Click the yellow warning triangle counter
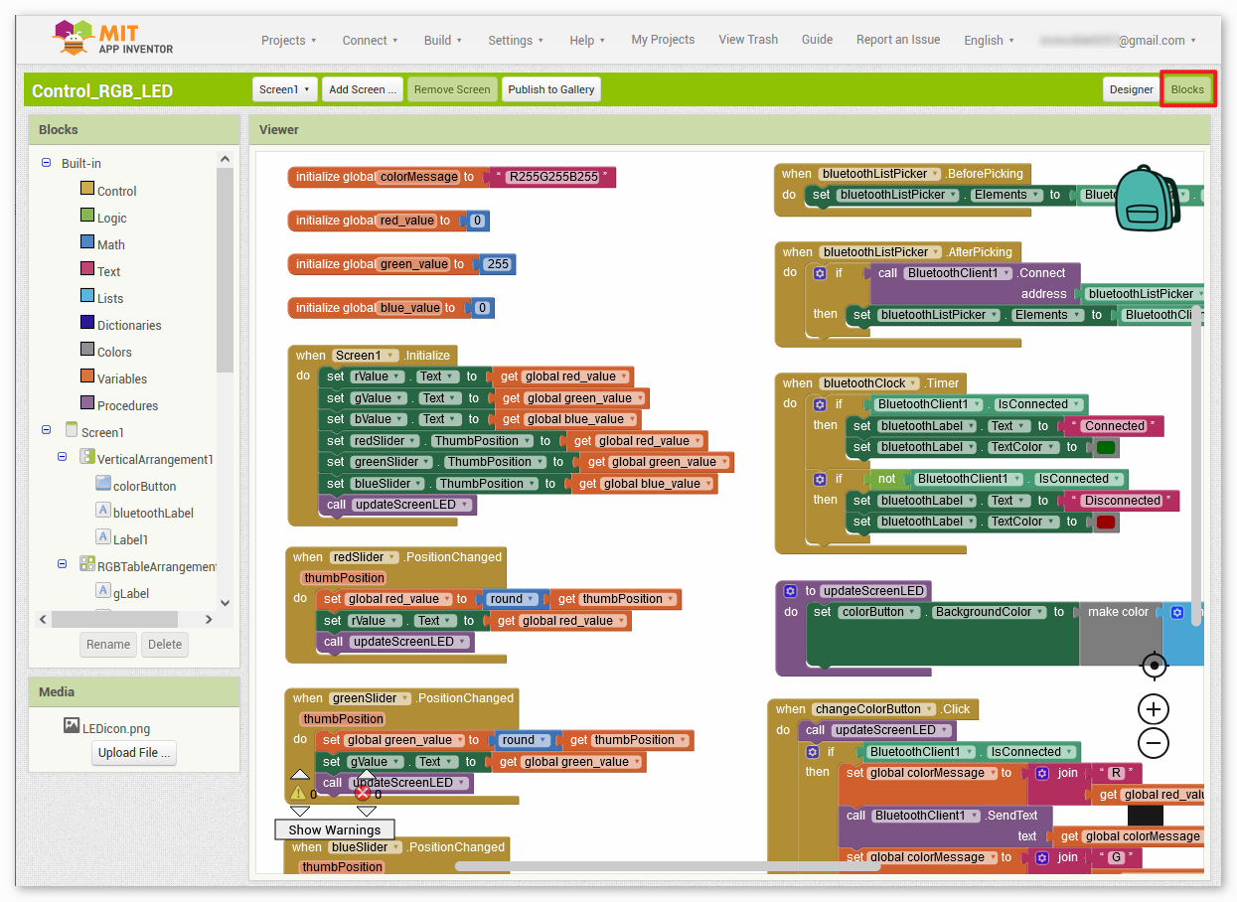This screenshot has width=1237, height=902. point(298,793)
